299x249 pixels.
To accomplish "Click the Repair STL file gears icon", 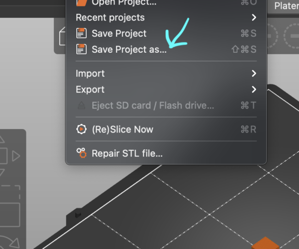I will point(81,153).
